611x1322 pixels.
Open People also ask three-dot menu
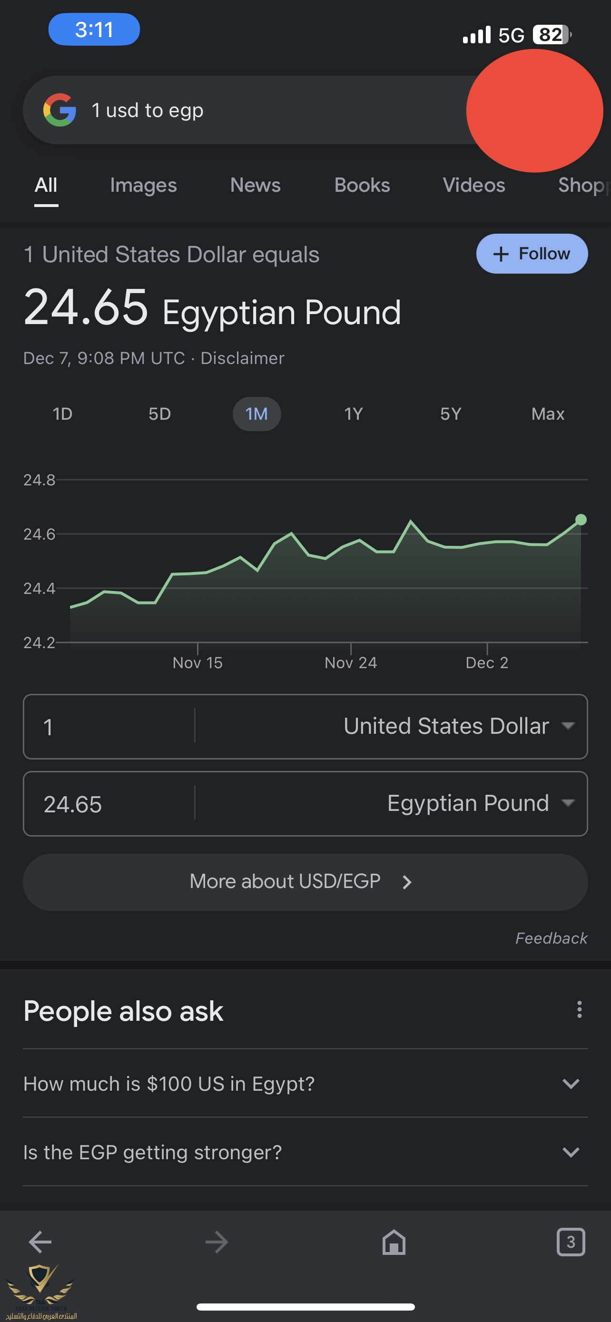[x=579, y=1009]
